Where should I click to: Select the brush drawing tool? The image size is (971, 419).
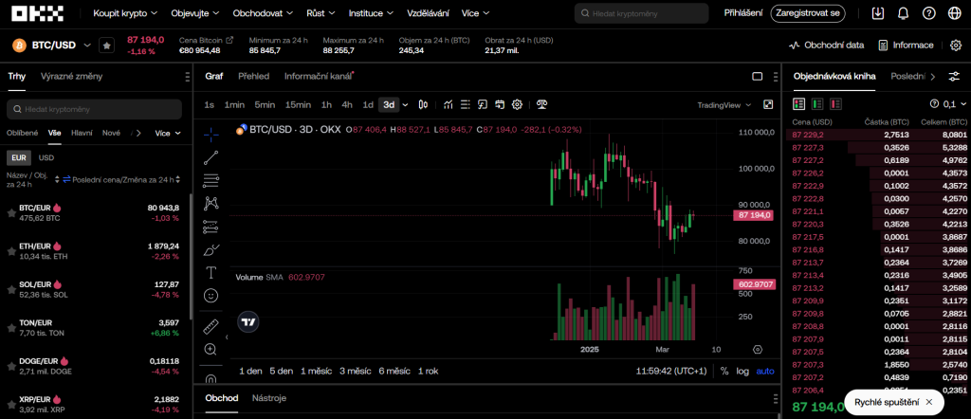click(211, 250)
